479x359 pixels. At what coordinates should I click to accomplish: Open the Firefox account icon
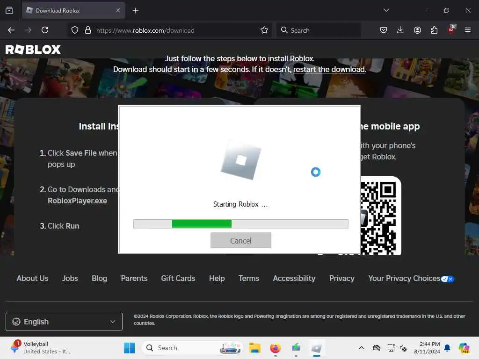417,30
